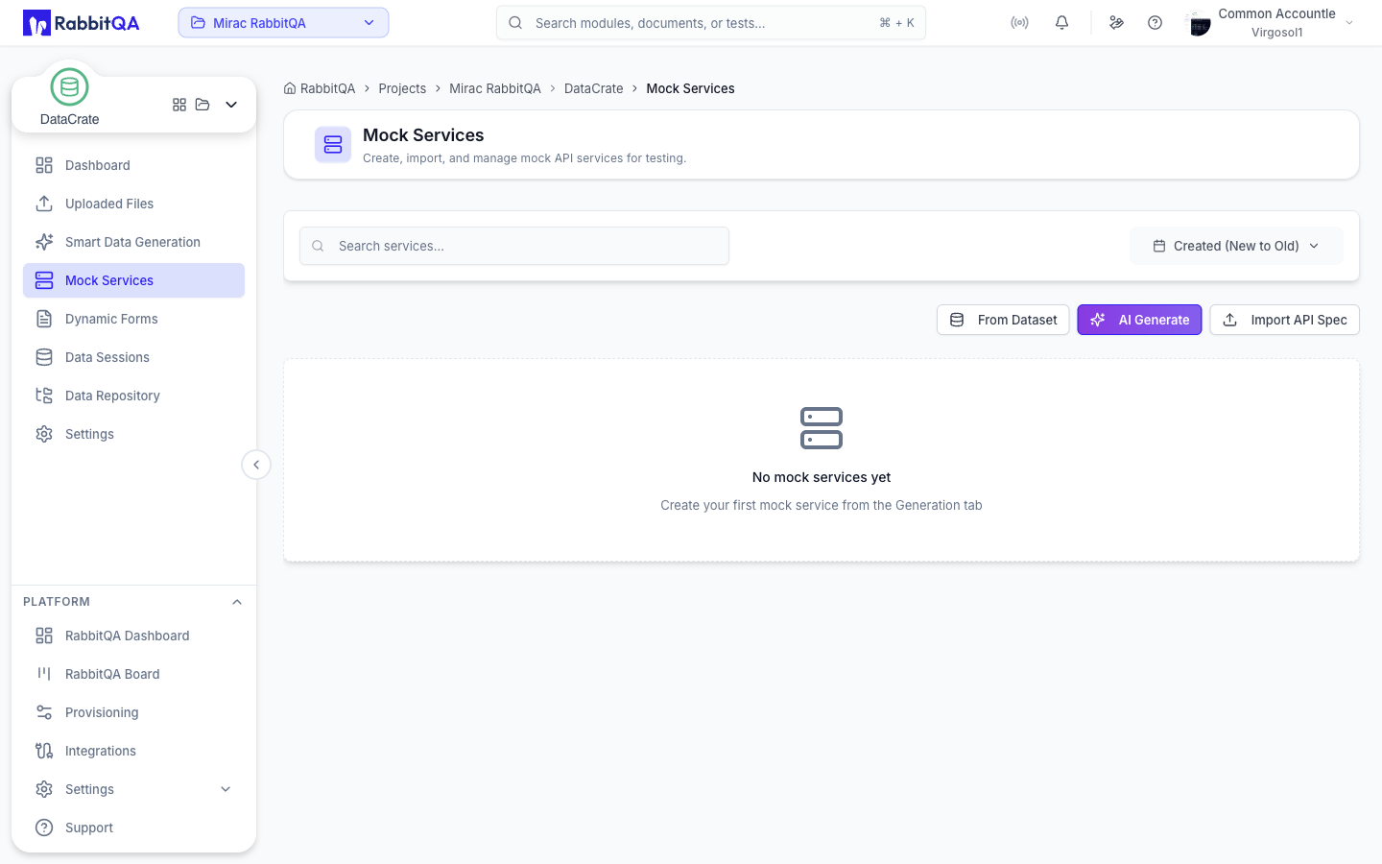
Task: Click the folder icon beside DataCrate
Action: 203,105
